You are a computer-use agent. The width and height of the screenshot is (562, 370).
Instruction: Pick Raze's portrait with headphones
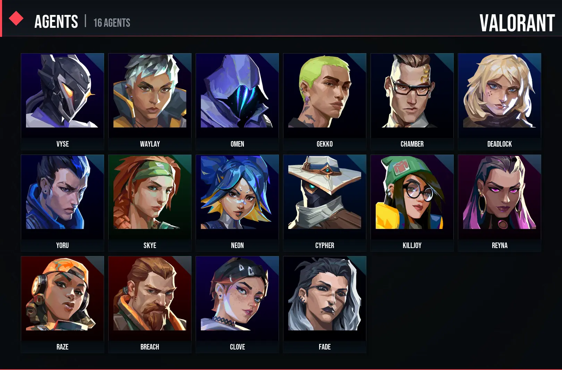62,304
